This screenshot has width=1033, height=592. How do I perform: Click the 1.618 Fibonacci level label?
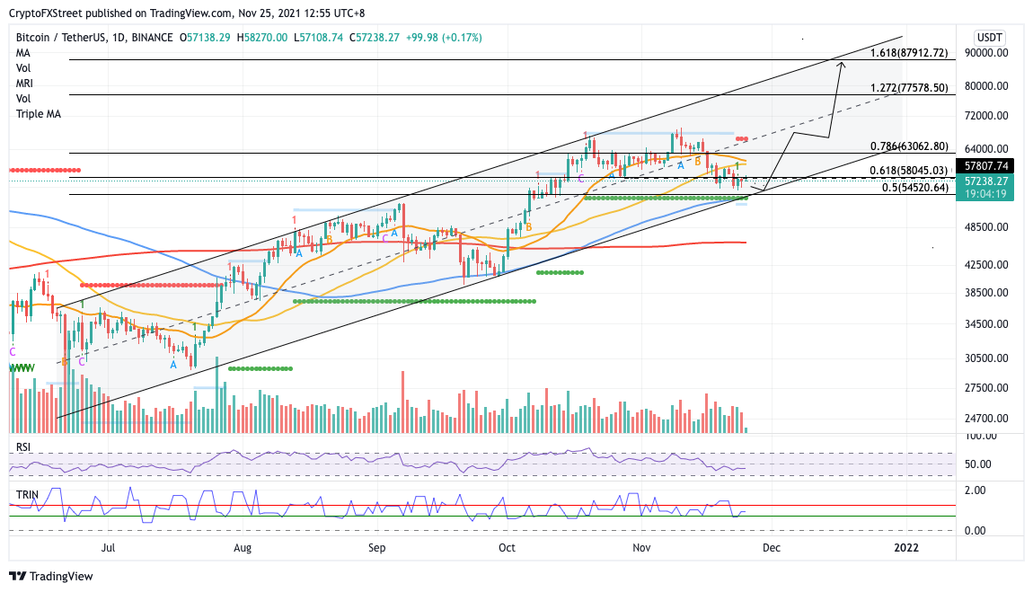908,53
